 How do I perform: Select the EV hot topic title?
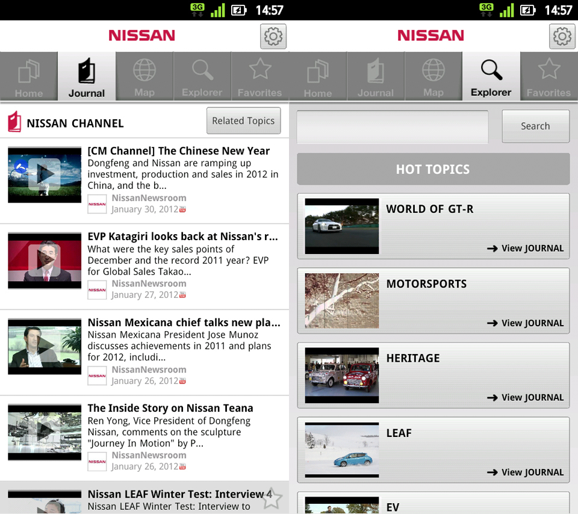(x=393, y=507)
